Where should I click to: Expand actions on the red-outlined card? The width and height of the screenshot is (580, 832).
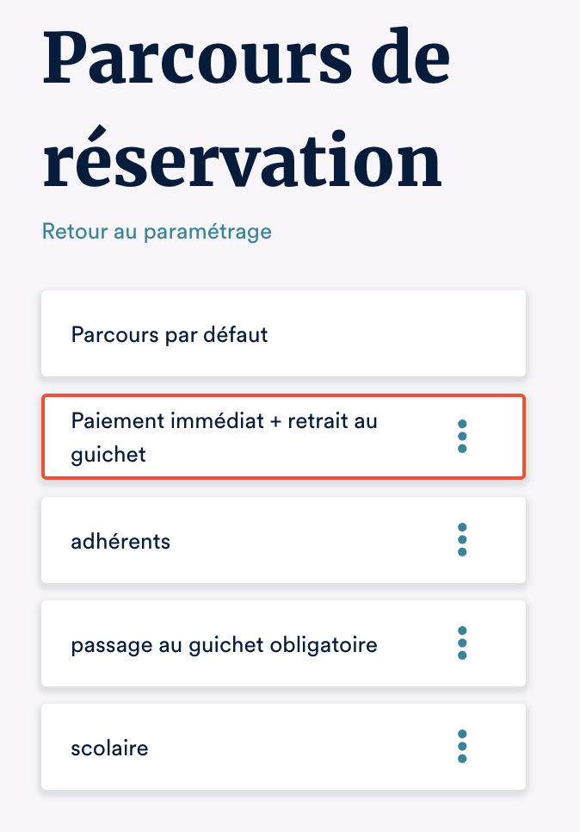462,437
